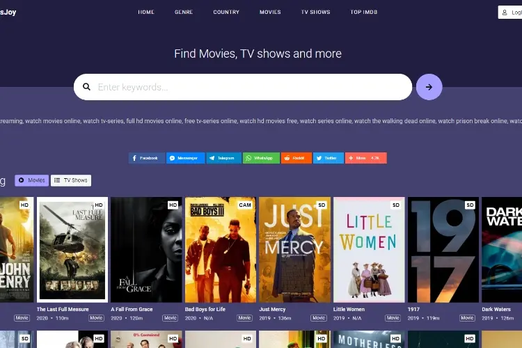This screenshot has height=348, width=522.
Task: Open the More share options button
Action: pos(366,158)
